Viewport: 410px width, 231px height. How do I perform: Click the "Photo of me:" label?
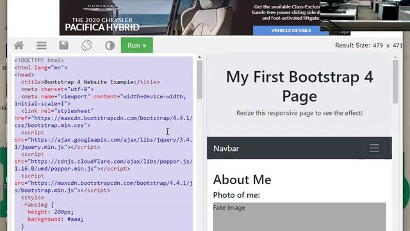[x=236, y=195]
